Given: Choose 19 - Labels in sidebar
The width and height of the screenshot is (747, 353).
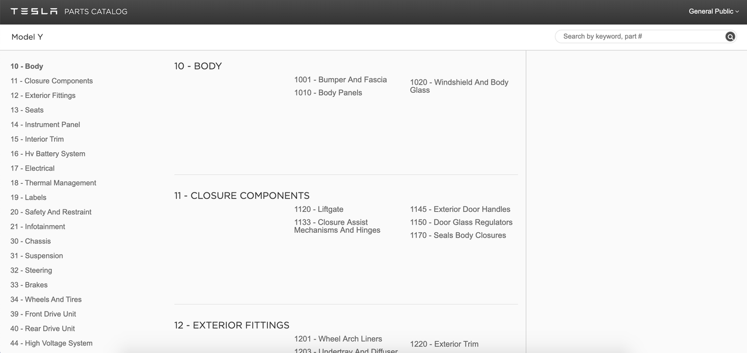Looking at the screenshot, I should [29, 198].
